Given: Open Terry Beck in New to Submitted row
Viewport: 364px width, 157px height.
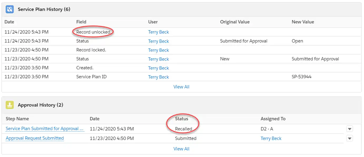Looking at the screenshot, I should coord(159,59).
